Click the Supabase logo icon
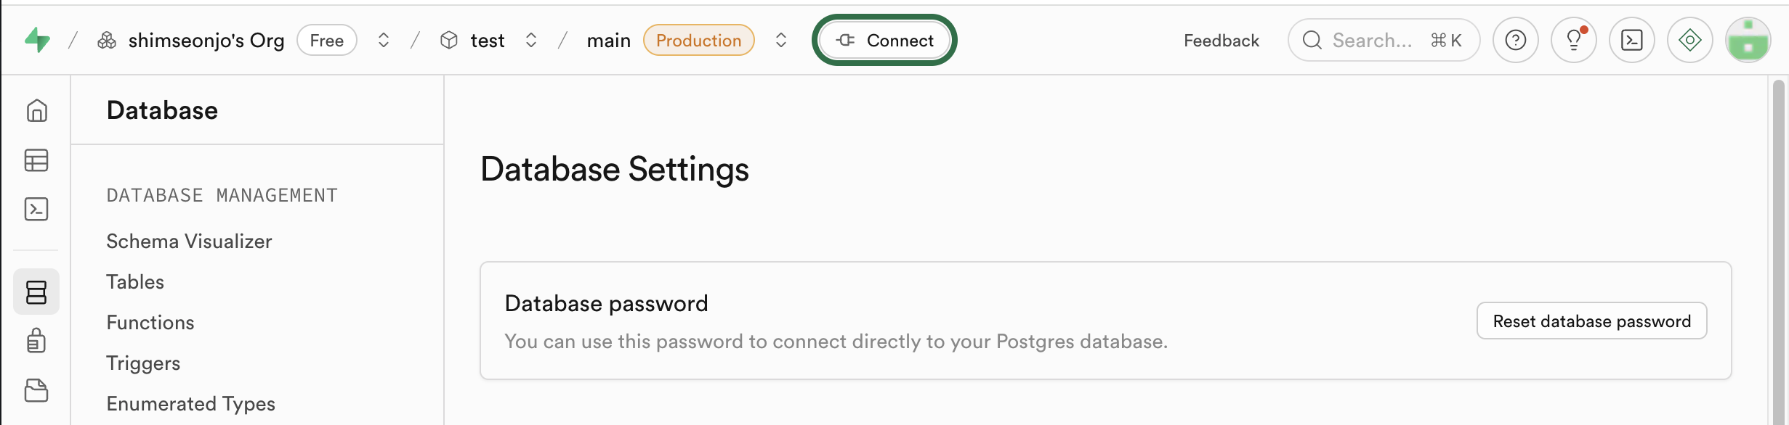This screenshot has width=1789, height=425. pyautogui.click(x=37, y=40)
